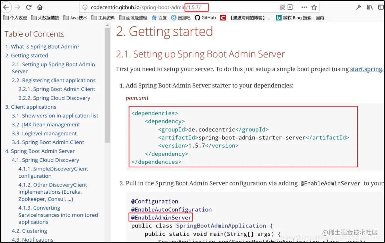Viewport: 385px width, 243px height.
Task: Click the forward navigation arrow
Action: coord(17,7)
